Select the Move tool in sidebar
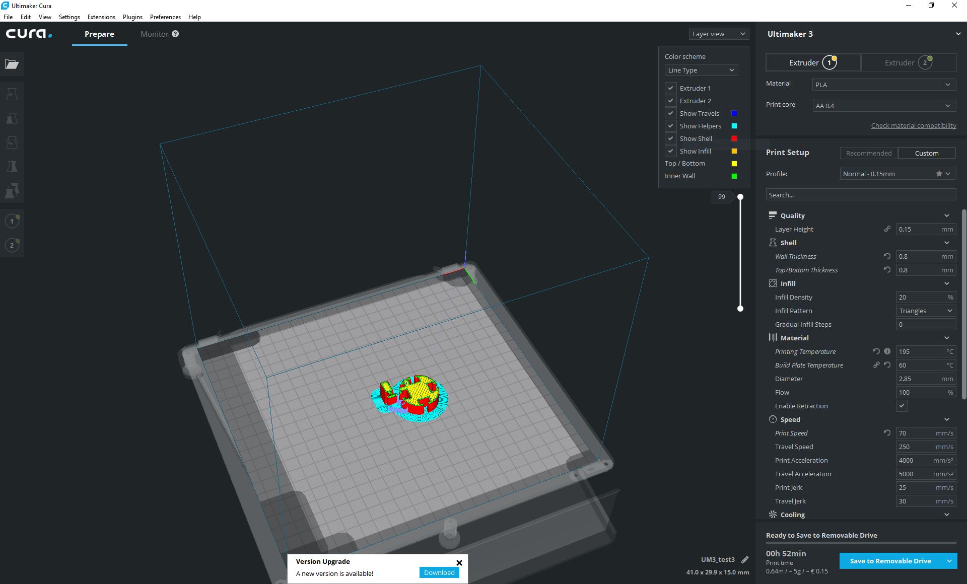The width and height of the screenshot is (967, 584). pos(12,94)
